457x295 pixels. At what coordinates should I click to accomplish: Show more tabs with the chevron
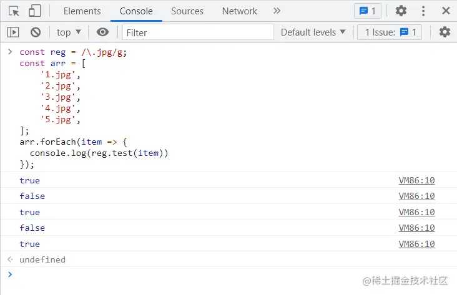click(277, 11)
